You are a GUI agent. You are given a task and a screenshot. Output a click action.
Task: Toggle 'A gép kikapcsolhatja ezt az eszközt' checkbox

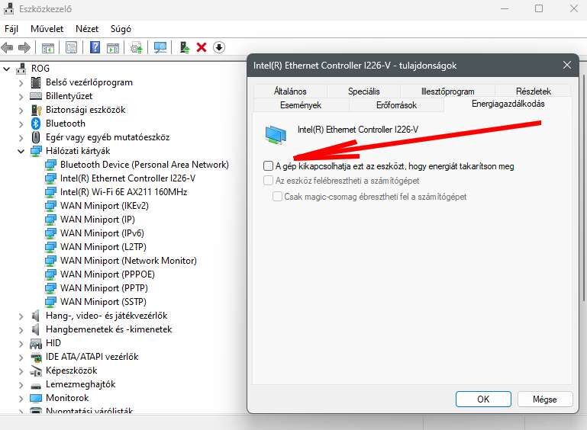(268, 165)
